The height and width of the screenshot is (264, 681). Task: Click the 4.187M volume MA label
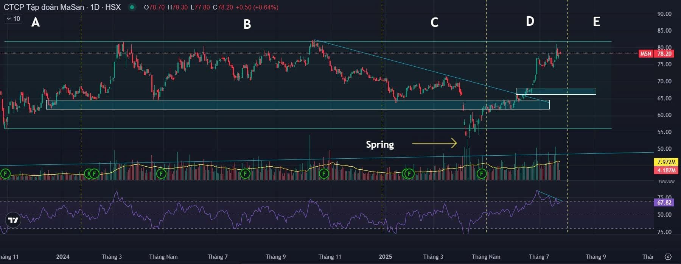[666, 170]
